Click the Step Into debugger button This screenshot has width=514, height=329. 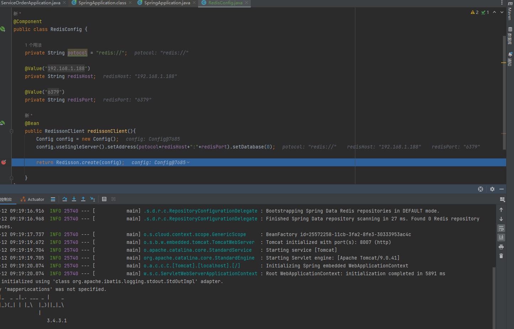pyautogui.click(x=74, y=199)
